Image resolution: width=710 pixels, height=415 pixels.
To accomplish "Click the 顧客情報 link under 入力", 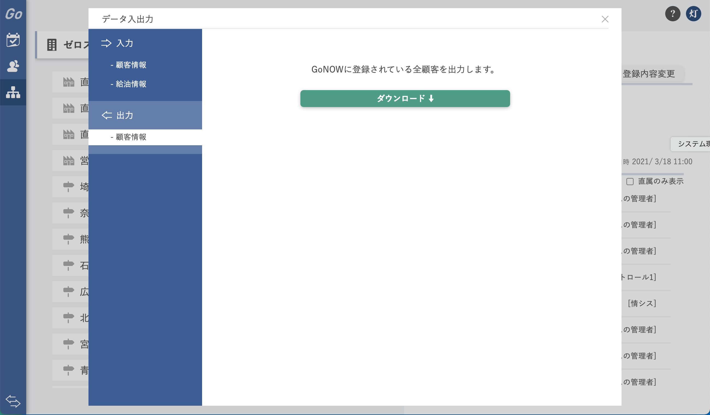I will [x=131, y=64].
